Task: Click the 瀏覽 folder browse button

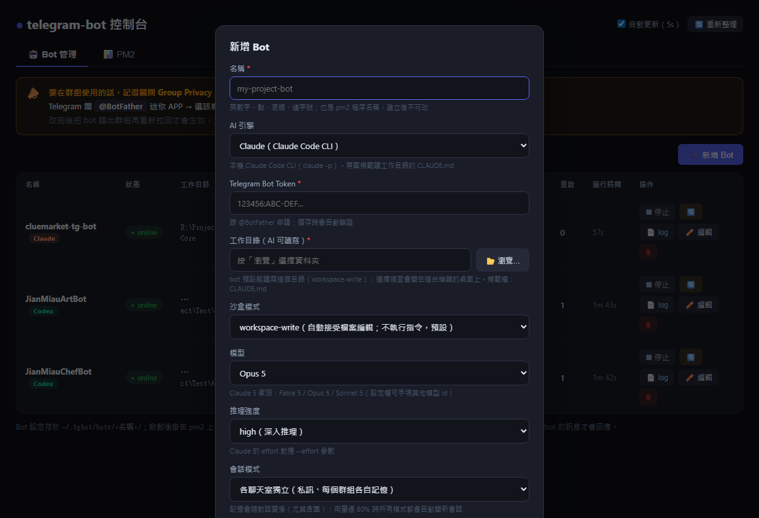Action: [503, 260]
